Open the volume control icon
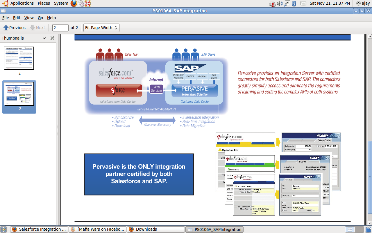372x233 pixels. (x=279, y=3)
